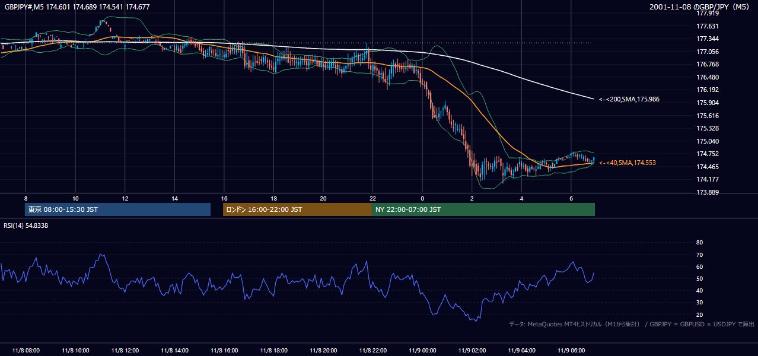Click the hour label 6 under price chart
Screen dimensions: 758x356
tap(571, 198)
